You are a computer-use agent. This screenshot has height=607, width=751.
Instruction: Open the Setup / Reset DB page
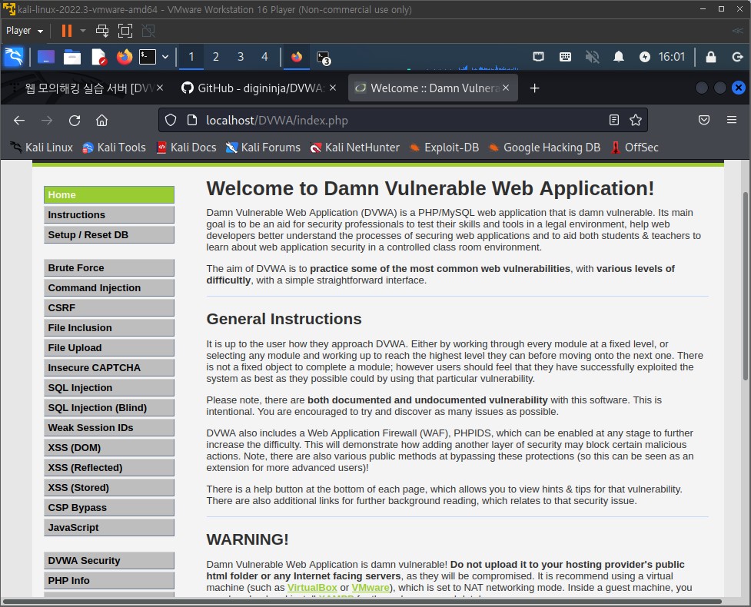[109, 235]
